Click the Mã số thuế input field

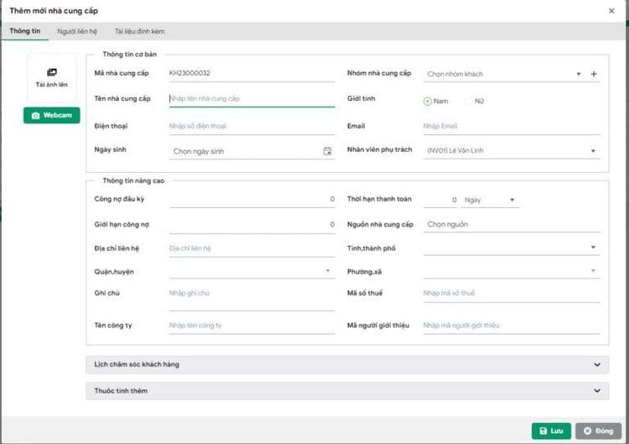coord(512,293)
